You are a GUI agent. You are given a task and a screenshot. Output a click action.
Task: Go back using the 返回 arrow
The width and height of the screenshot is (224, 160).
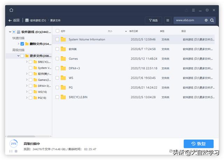click(x=14, y=20)
